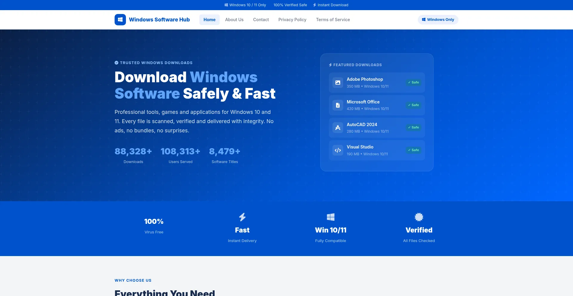The height and width of the screenshot is (296, 573).
Task: Open the Adobe Photoshop download entry
Action: pos(377,83)
